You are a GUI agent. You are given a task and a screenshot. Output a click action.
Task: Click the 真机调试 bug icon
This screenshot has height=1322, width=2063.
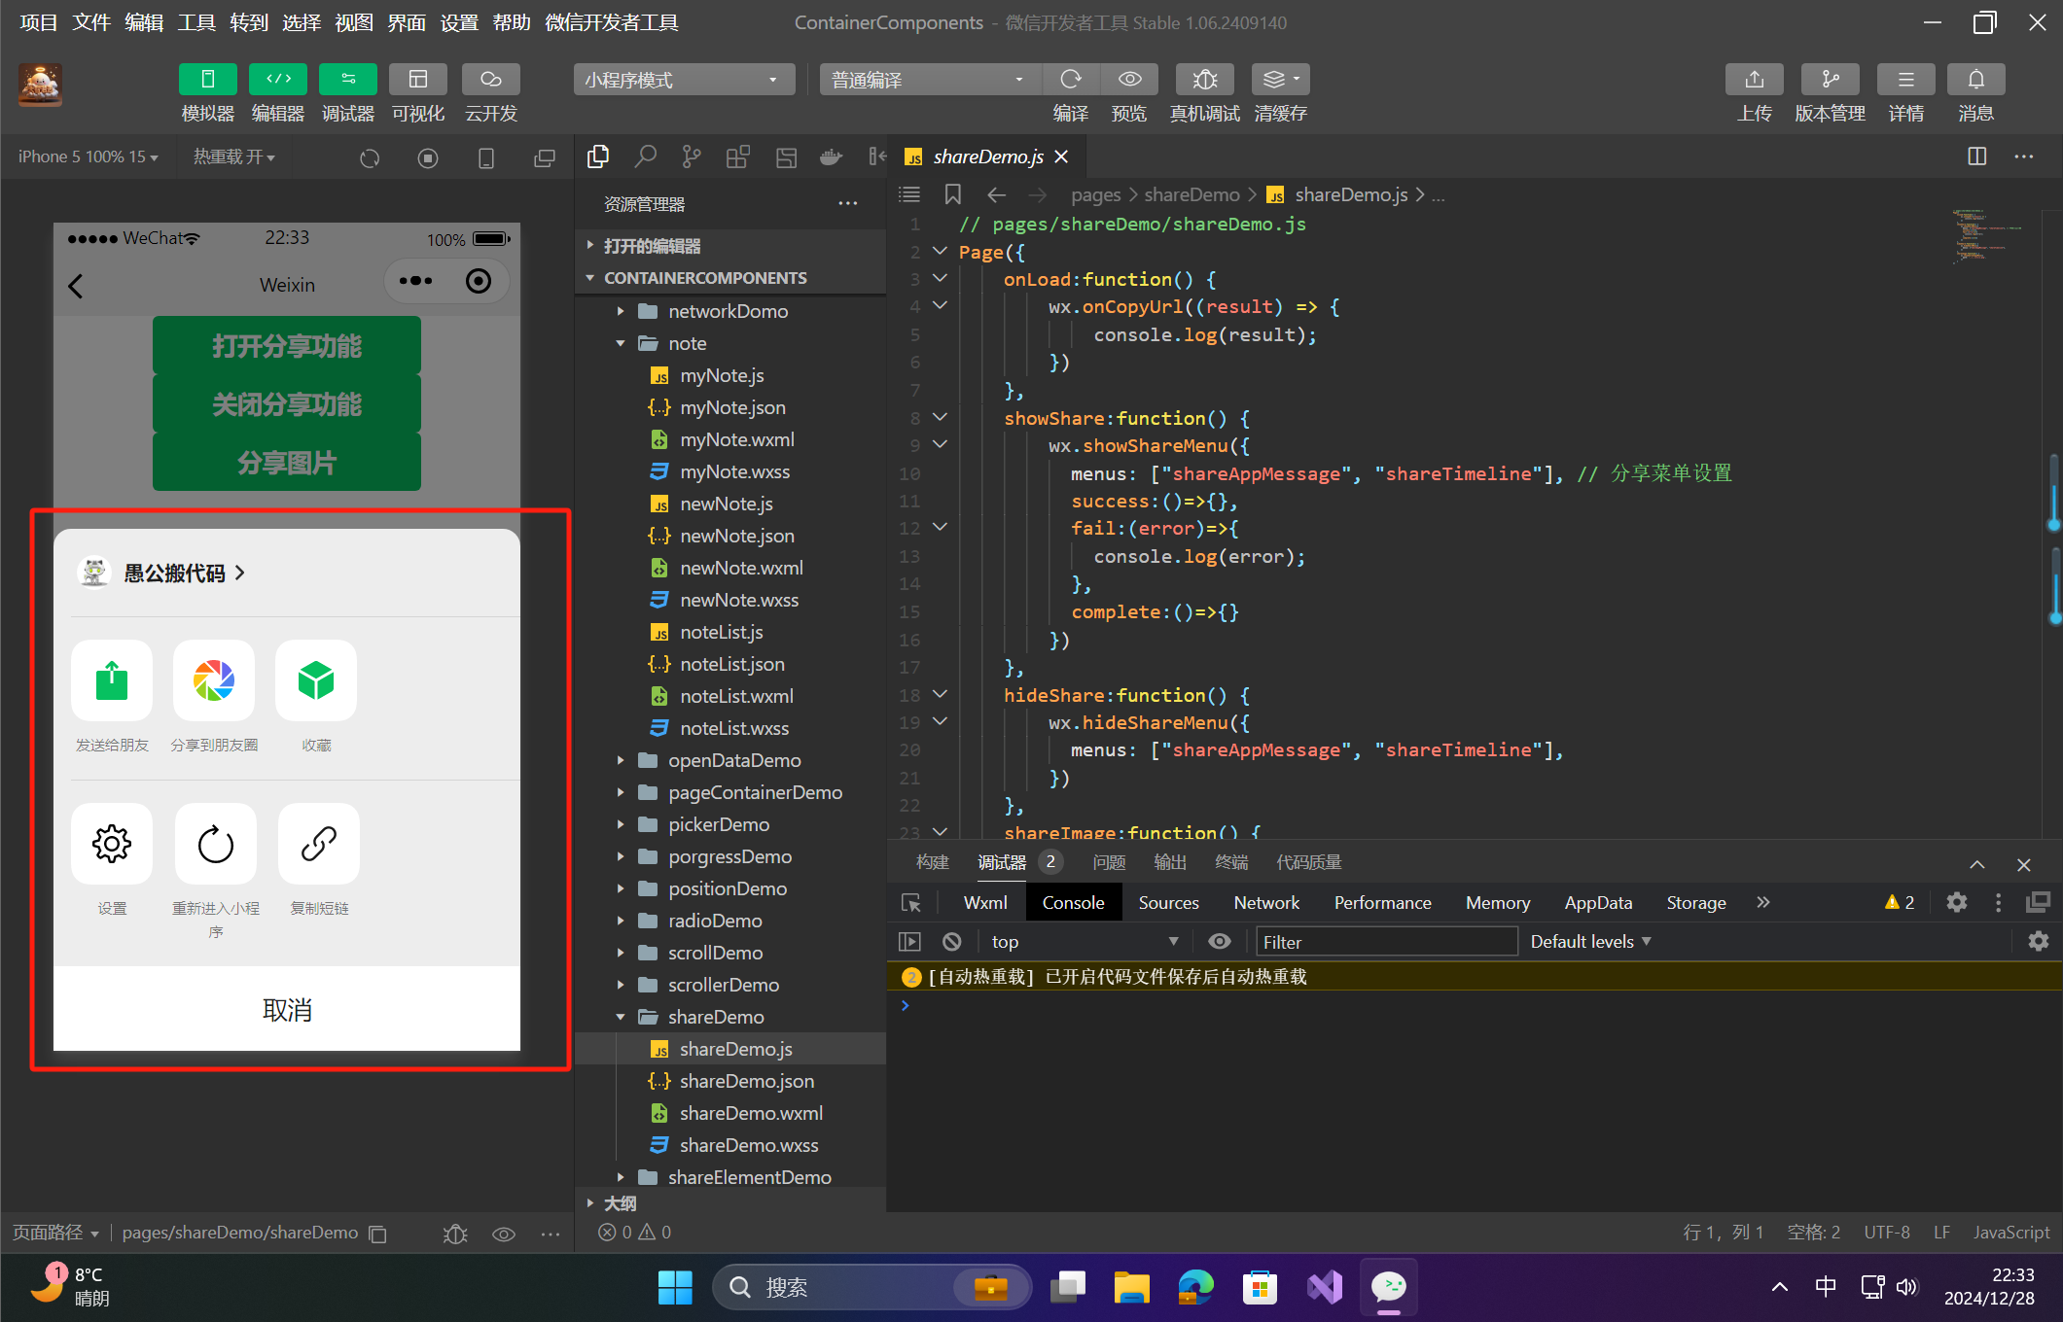(x=1204, y=80)
